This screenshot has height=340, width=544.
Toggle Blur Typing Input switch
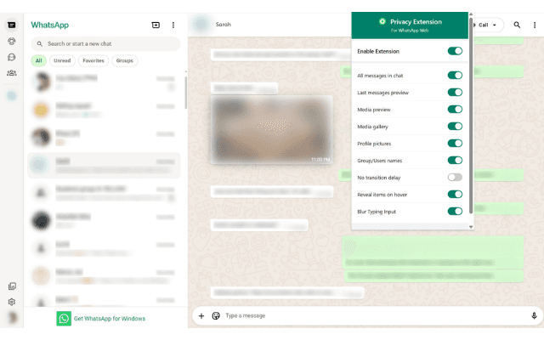455,212
